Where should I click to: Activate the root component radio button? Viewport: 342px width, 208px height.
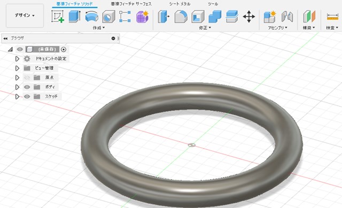tap(64, 50)
